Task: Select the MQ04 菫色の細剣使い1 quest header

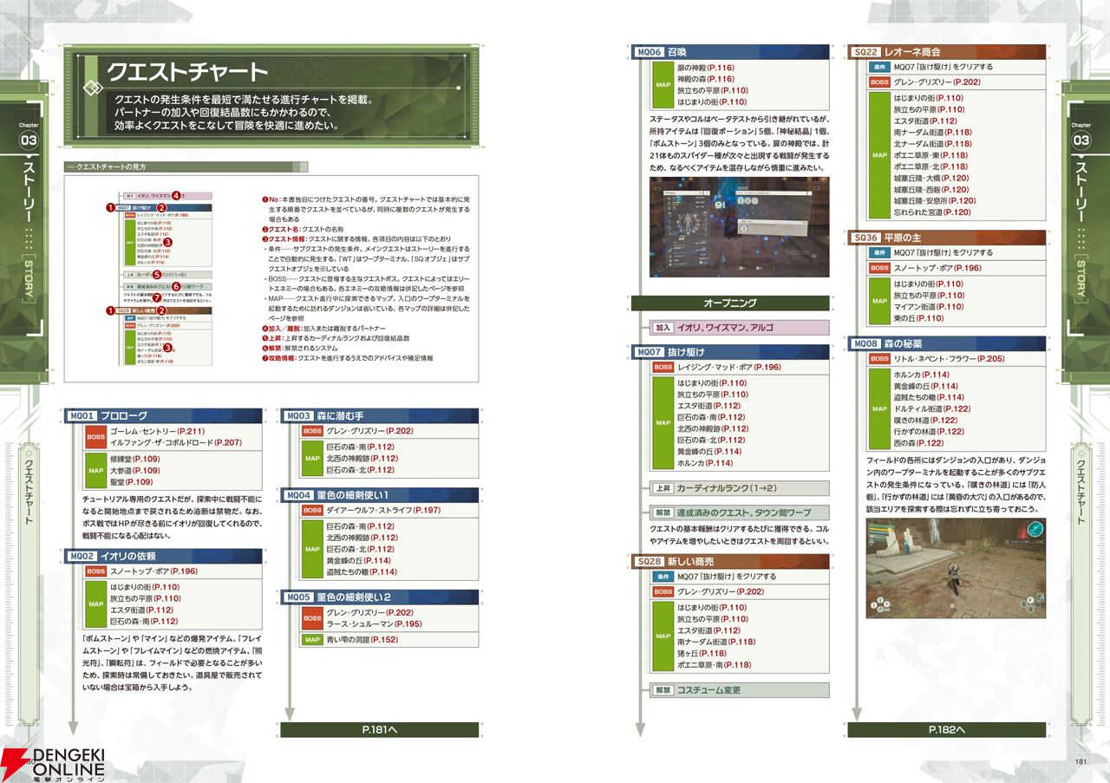Action: click(x=379, y=495)
